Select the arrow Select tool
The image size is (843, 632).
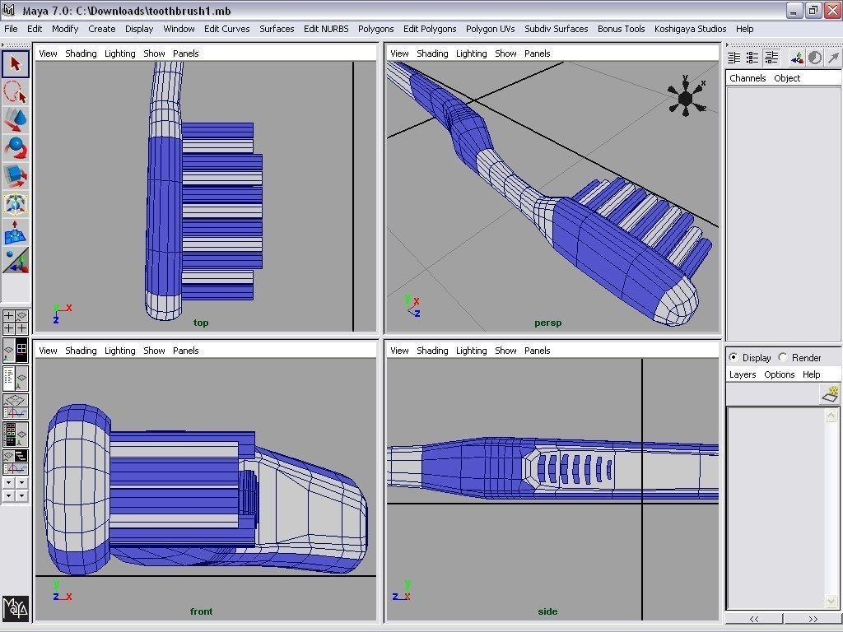16,64
